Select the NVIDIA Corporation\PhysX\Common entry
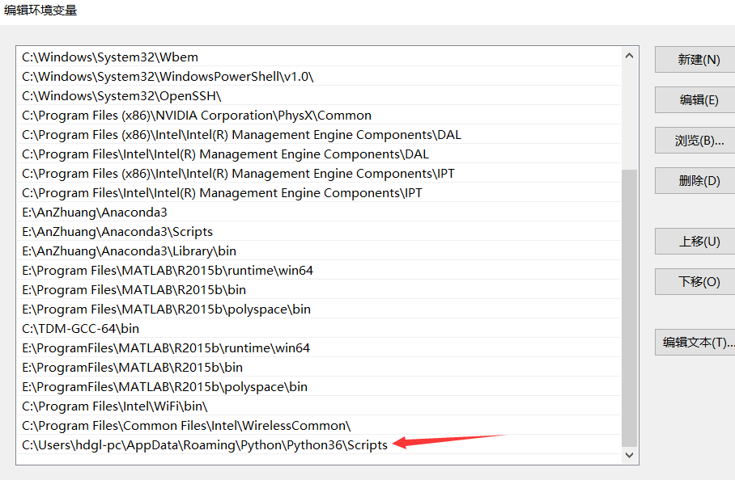 (319, 115)
